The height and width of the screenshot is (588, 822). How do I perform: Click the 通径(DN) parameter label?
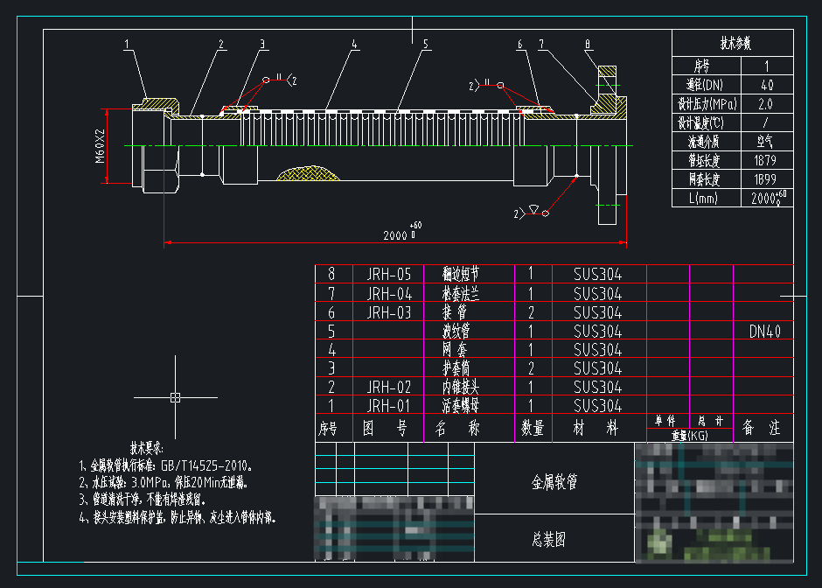pos(705,85)
